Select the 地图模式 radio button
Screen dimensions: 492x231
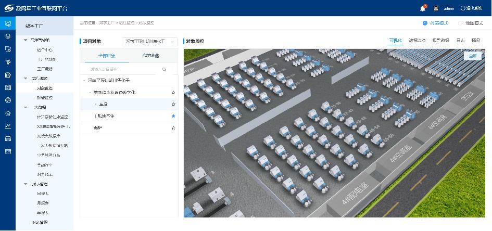(x=460, y=23)
